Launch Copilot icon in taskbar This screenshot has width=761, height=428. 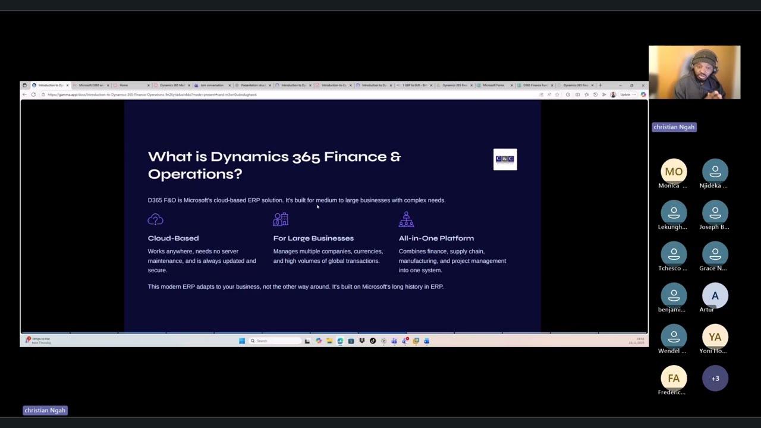tap(319, 341)
